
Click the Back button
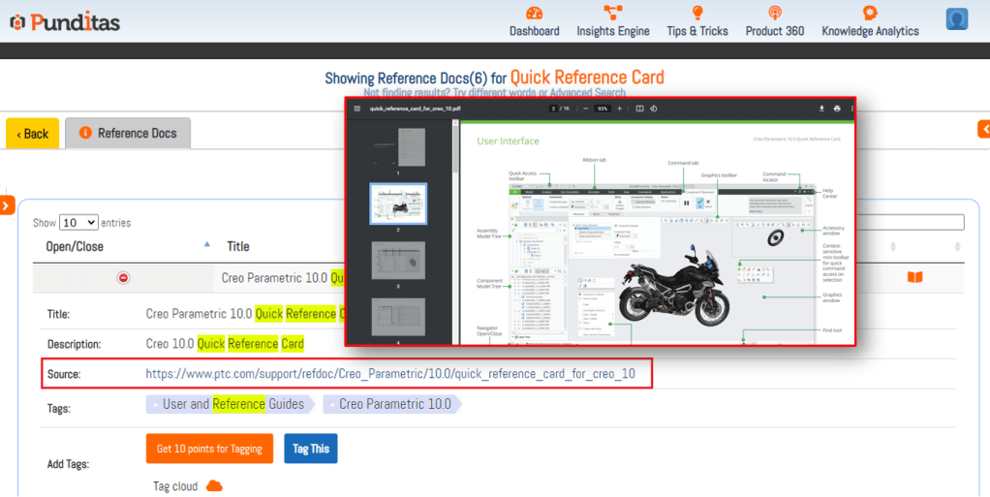32,134
